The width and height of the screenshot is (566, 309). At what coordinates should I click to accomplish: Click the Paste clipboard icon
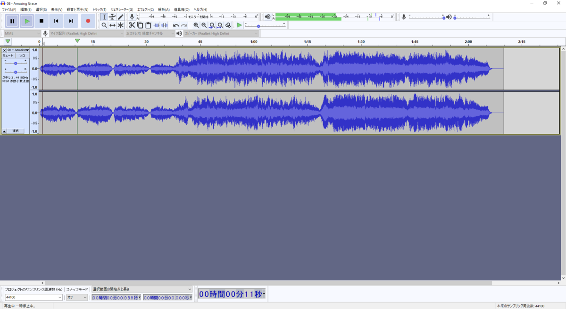click(148, 25)
